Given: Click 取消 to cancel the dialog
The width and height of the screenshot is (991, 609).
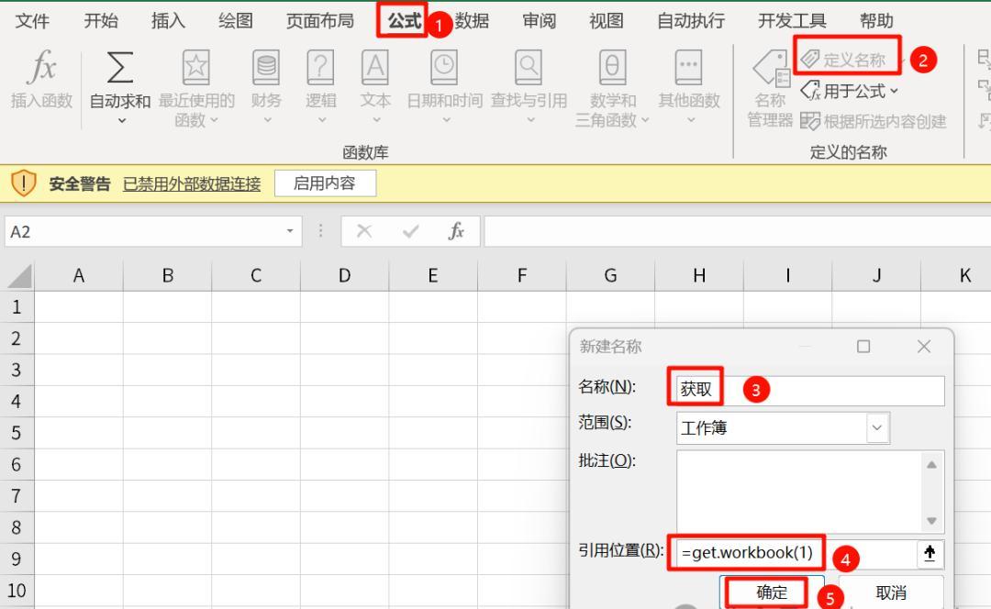Looking at the screenshot, I should click(x=891, y=592).
